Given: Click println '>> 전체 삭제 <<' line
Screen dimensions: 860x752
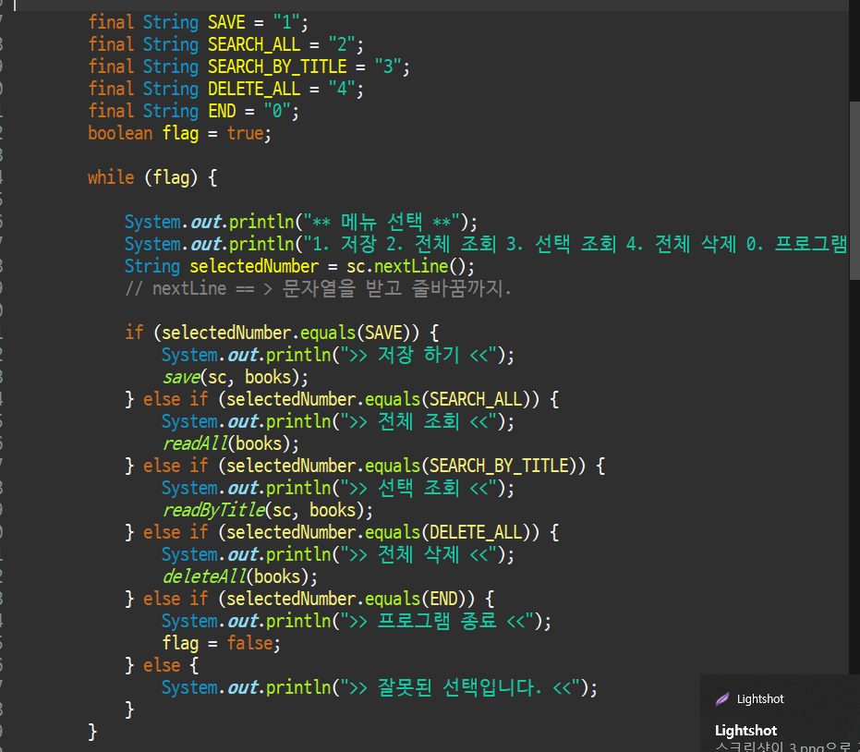Looking at the screenshot, I should tap(338, 554).
